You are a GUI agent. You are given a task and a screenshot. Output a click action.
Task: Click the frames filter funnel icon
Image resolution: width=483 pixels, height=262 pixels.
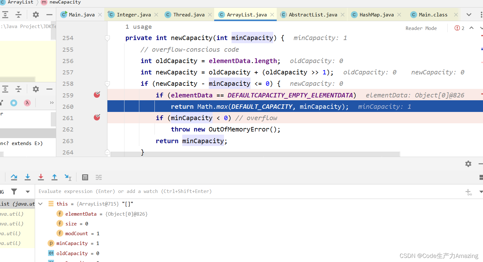14,191
